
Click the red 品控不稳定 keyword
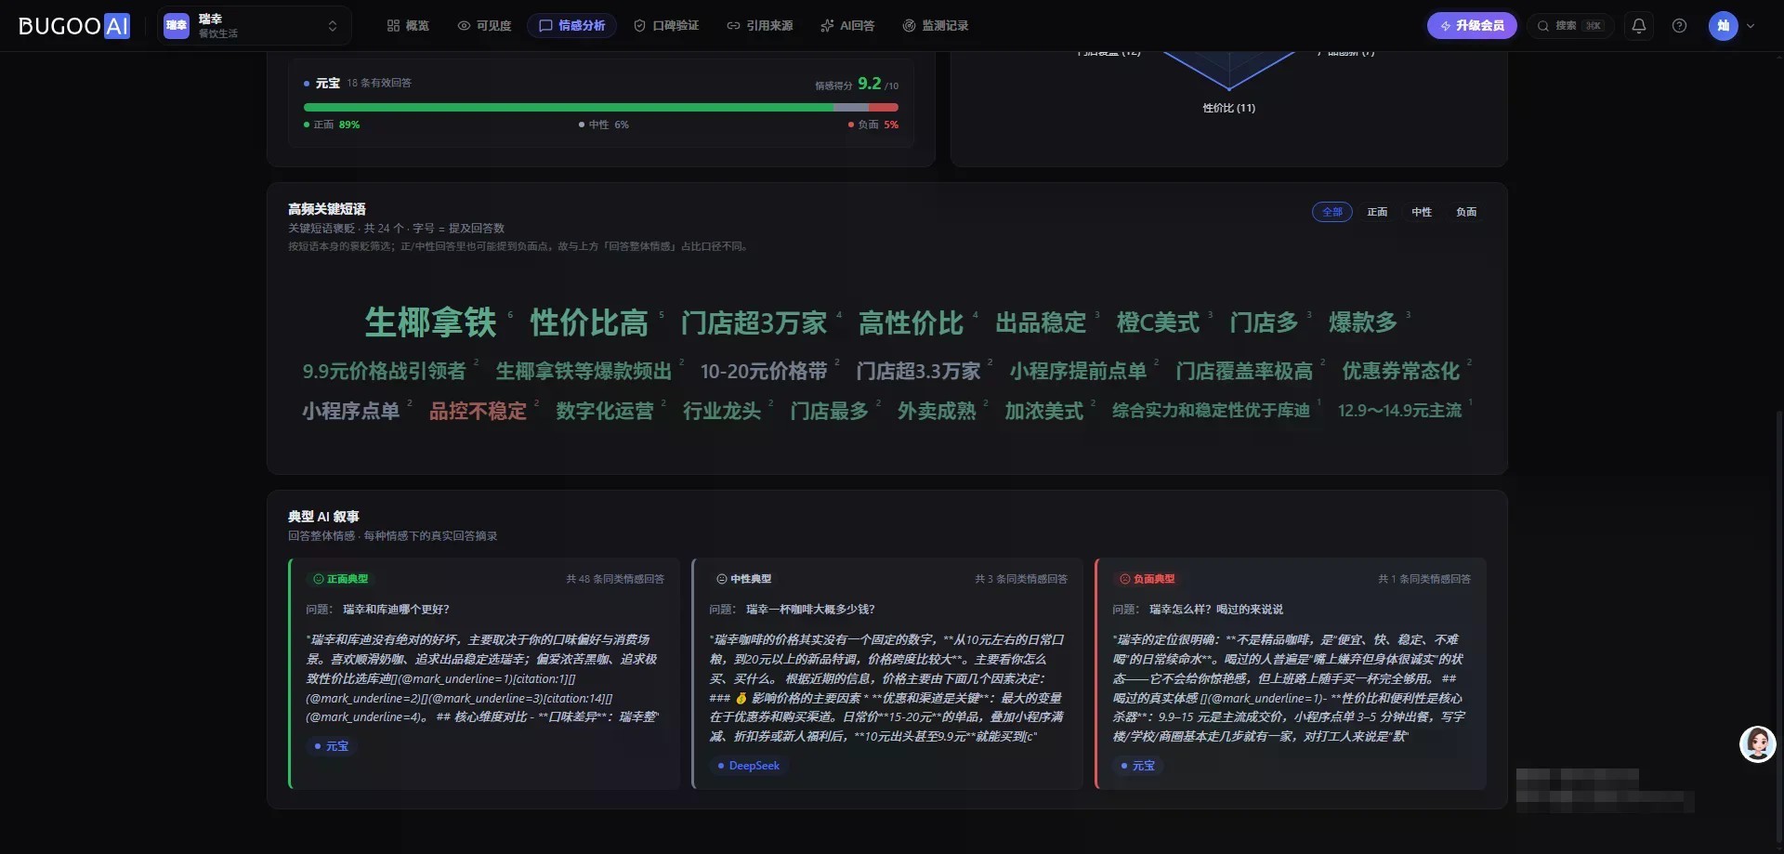478,411
